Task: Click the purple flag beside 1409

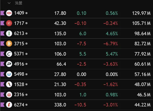Action: (x=3, y=13)
